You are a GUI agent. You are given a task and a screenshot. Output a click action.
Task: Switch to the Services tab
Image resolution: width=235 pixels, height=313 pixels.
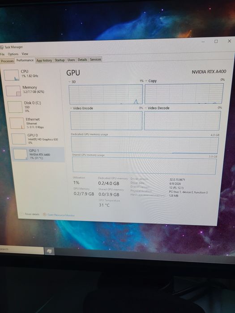95,59
